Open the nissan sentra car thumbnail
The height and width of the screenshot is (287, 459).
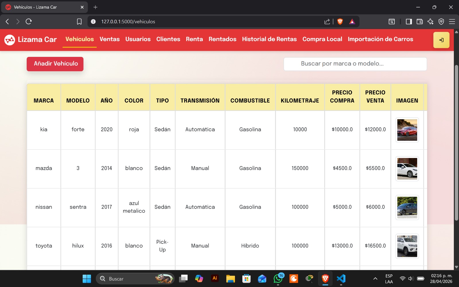pos(407,207)
